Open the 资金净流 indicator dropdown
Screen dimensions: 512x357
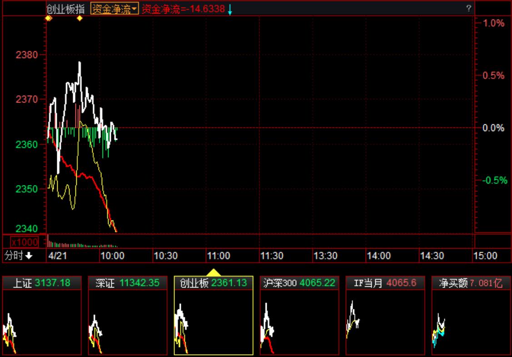(114, 9)
